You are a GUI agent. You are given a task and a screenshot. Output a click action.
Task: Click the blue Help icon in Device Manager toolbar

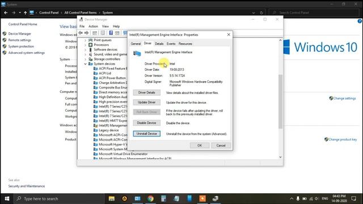(x=111, y=33)
